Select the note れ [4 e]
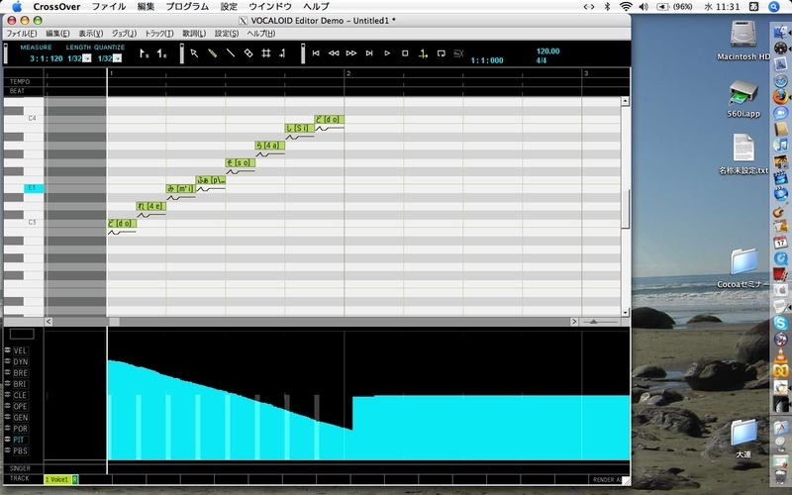Image resolution: width=792 pixels, height=495 pixels. click(x=151, y=206)
